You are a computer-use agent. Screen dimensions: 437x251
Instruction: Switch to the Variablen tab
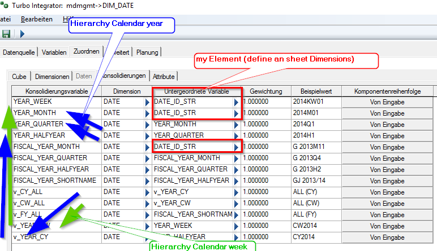[x=54, y=52]
